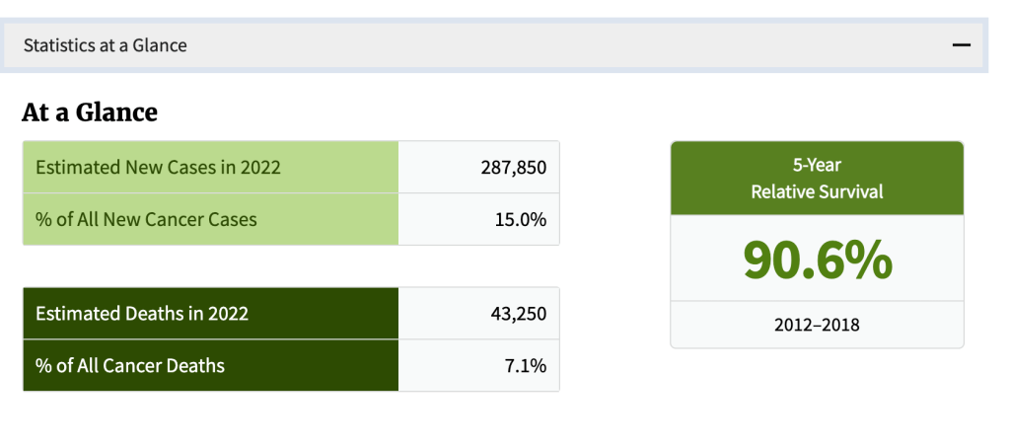
Task: Click the 43,250 deaths value
Action: (x=518, y=314)
